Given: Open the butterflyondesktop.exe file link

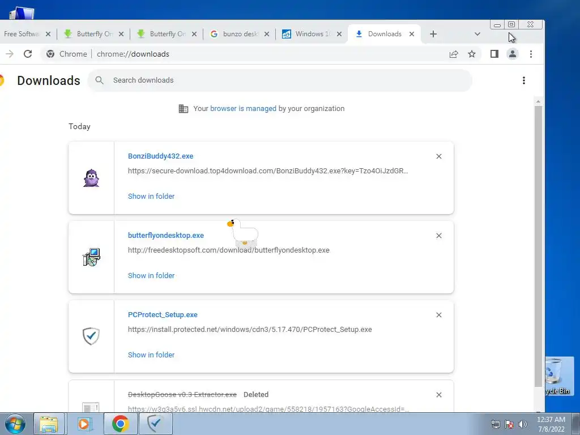Looking at the screenshot, I should pos(166,235).
